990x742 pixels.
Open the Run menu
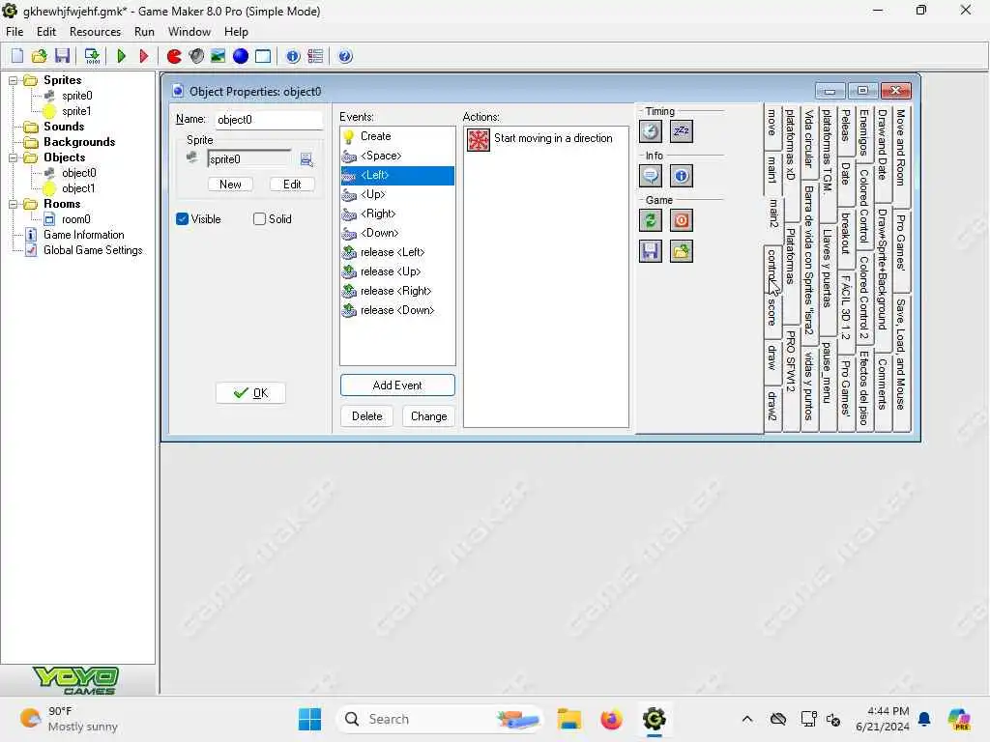144,32
